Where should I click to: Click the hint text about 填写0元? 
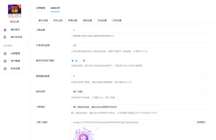[93, 36]
